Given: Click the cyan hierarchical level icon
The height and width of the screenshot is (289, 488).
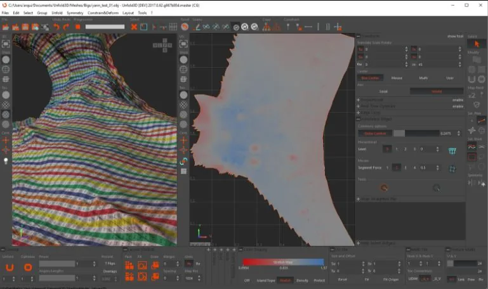Looking at the screenshot, I should 452,151.
